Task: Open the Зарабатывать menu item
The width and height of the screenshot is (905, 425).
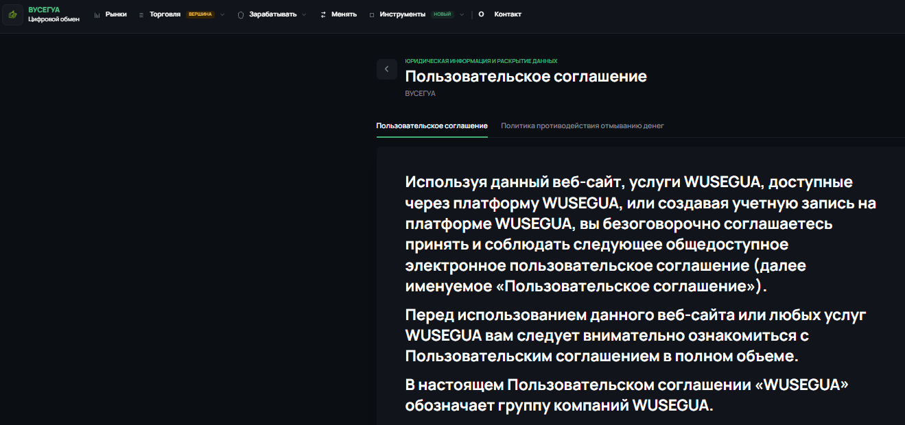Action: click(273, 14)
